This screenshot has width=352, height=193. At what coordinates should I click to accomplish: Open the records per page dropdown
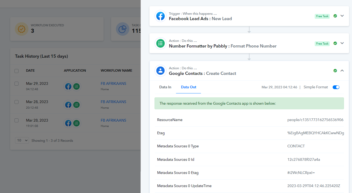coord(22,140)
